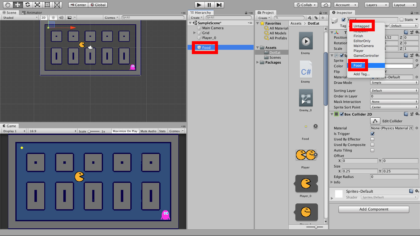The image size is (420, 236).
Task: Disable Sprite Renderer component checkbox
Action: coord(342,56)
